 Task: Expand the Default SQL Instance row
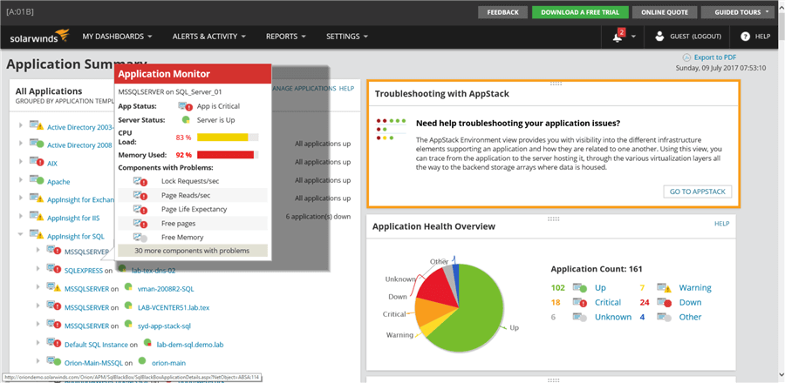click(38, 343)
